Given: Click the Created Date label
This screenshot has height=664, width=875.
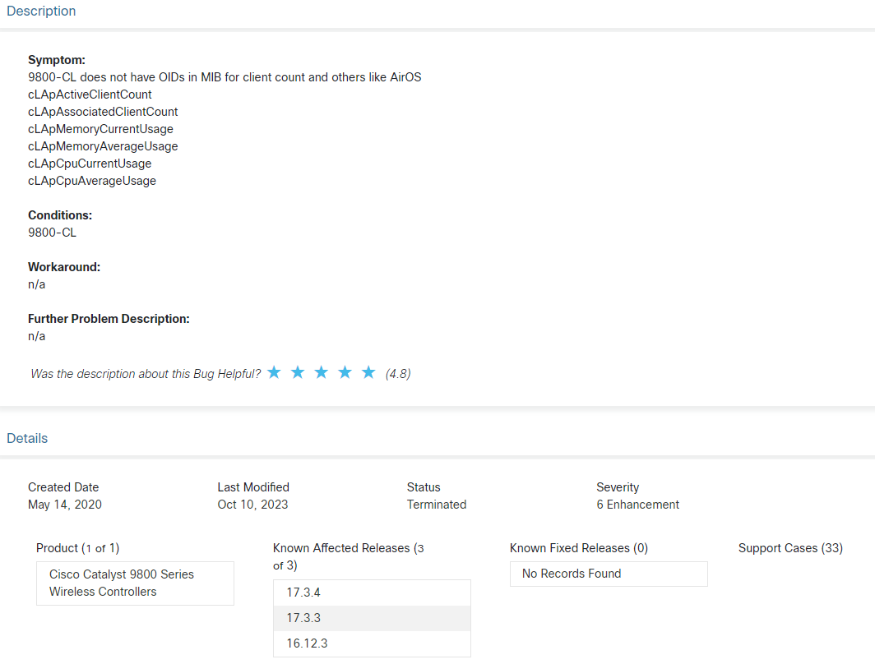Looking at the screenshot, I should 63,487.
